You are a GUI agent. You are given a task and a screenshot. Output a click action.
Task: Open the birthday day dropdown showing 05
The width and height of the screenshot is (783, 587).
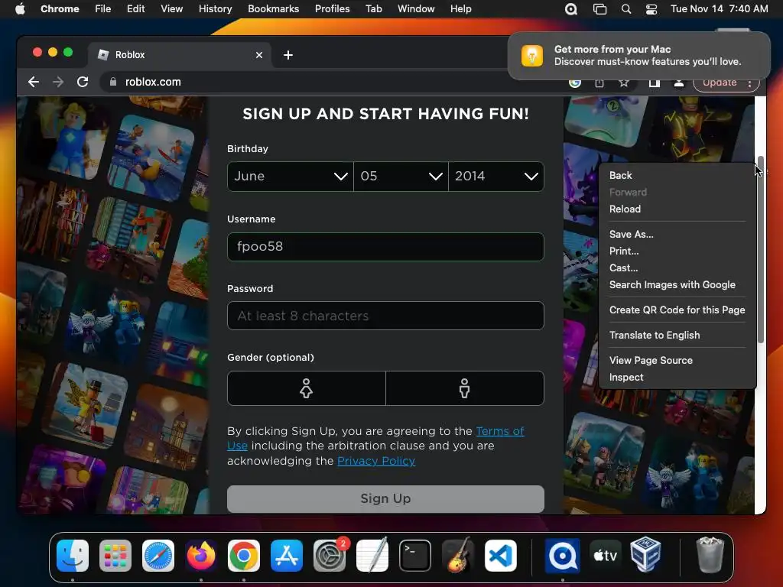[x=401, y=177]
